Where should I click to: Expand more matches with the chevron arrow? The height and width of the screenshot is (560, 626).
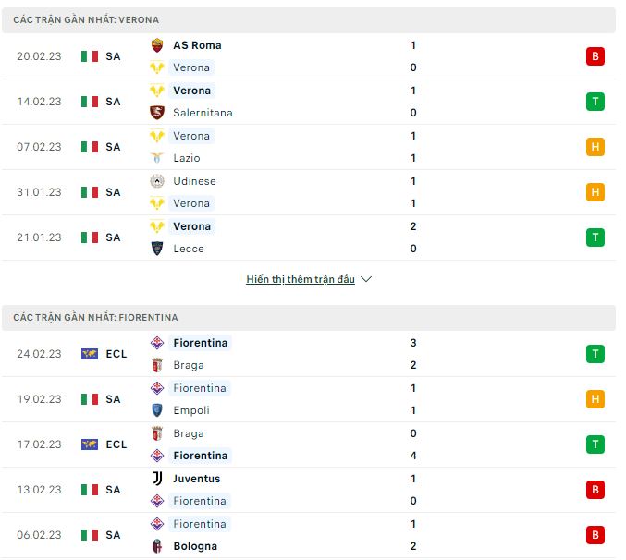tap(366, 279)
